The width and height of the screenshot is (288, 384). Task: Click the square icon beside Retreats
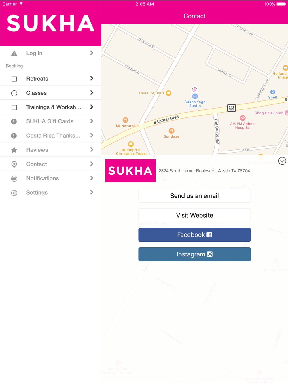[14, 79]
